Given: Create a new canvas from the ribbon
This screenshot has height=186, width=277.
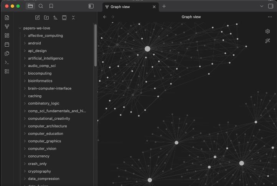Looking at the screenshot, I should 7,35.
